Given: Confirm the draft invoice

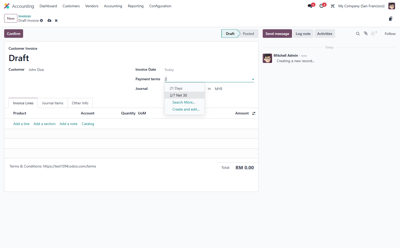Looking at the screenshot, I should (13, 34).
